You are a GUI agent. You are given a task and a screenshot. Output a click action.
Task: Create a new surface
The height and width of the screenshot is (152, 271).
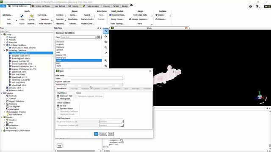(160, 15)
